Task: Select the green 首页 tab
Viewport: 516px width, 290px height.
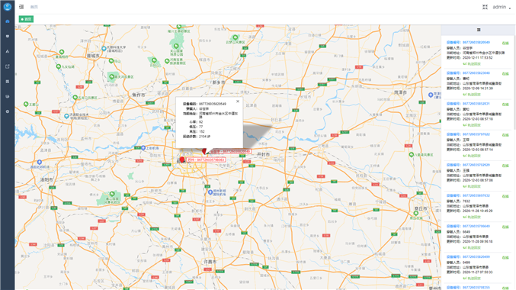Action: (27, 19)
